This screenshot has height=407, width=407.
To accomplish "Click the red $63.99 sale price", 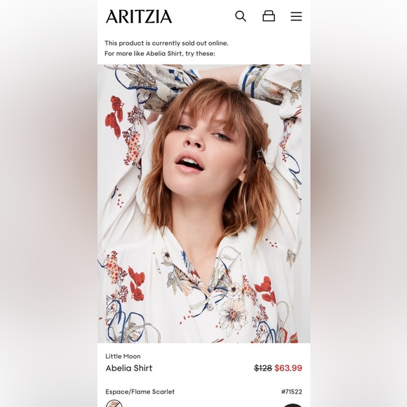I will (x=288, y=368).
